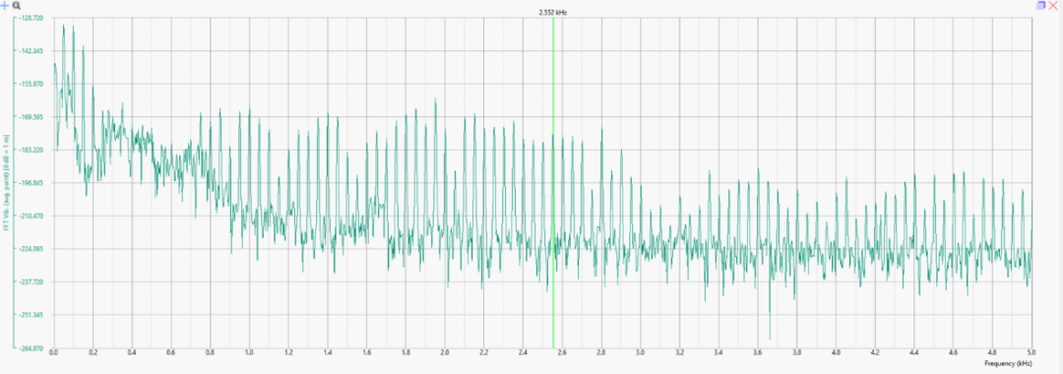Screen dimensions: 1063x374
Task: Click the 0.0 tick on frequency axis
Action: click(x=53, y=353)
